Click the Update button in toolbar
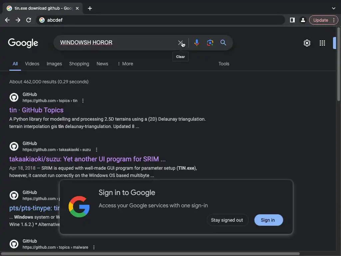 tap(321, 20)
